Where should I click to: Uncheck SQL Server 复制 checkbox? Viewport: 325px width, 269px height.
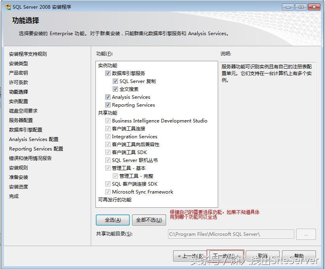click(x=115, y=81)
